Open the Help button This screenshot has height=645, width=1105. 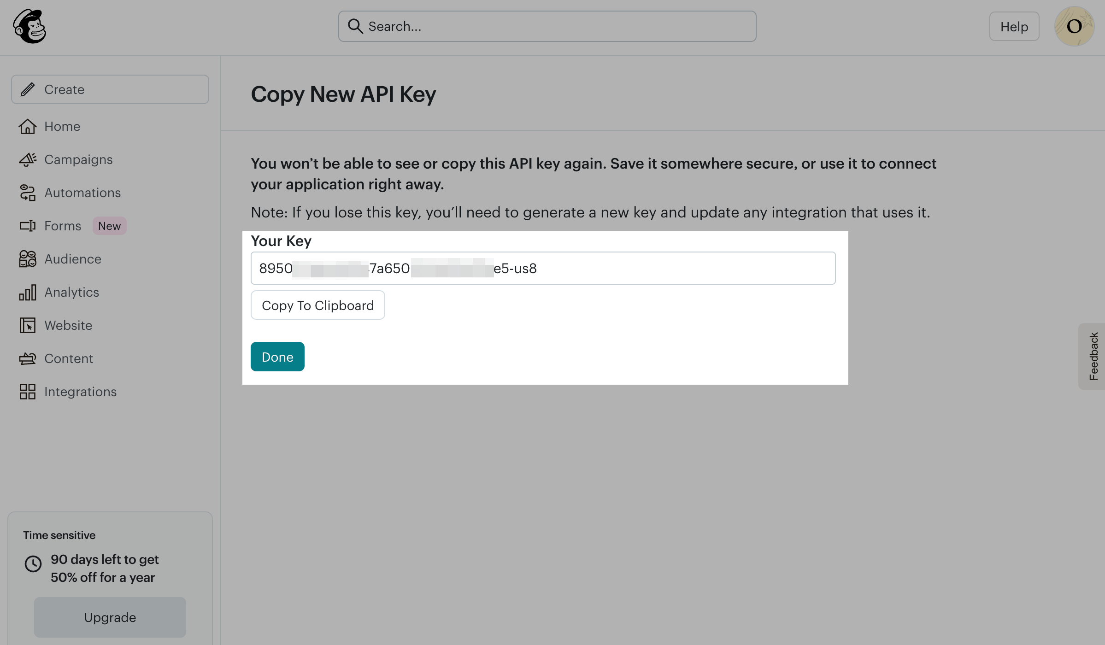click(x=1014, y=27)
